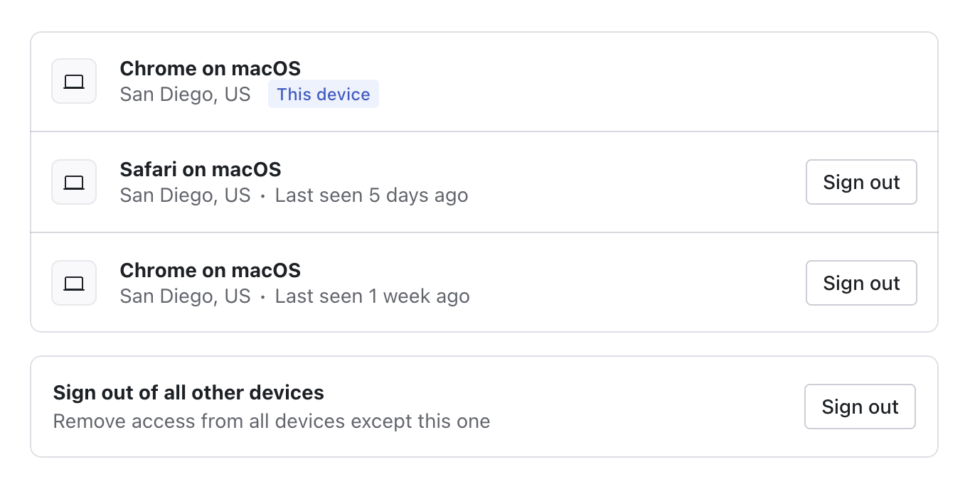Click Sign out of all other devices

coord(860,407)
